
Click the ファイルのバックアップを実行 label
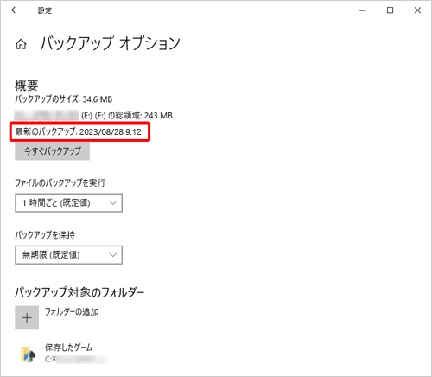coord(60,182)
